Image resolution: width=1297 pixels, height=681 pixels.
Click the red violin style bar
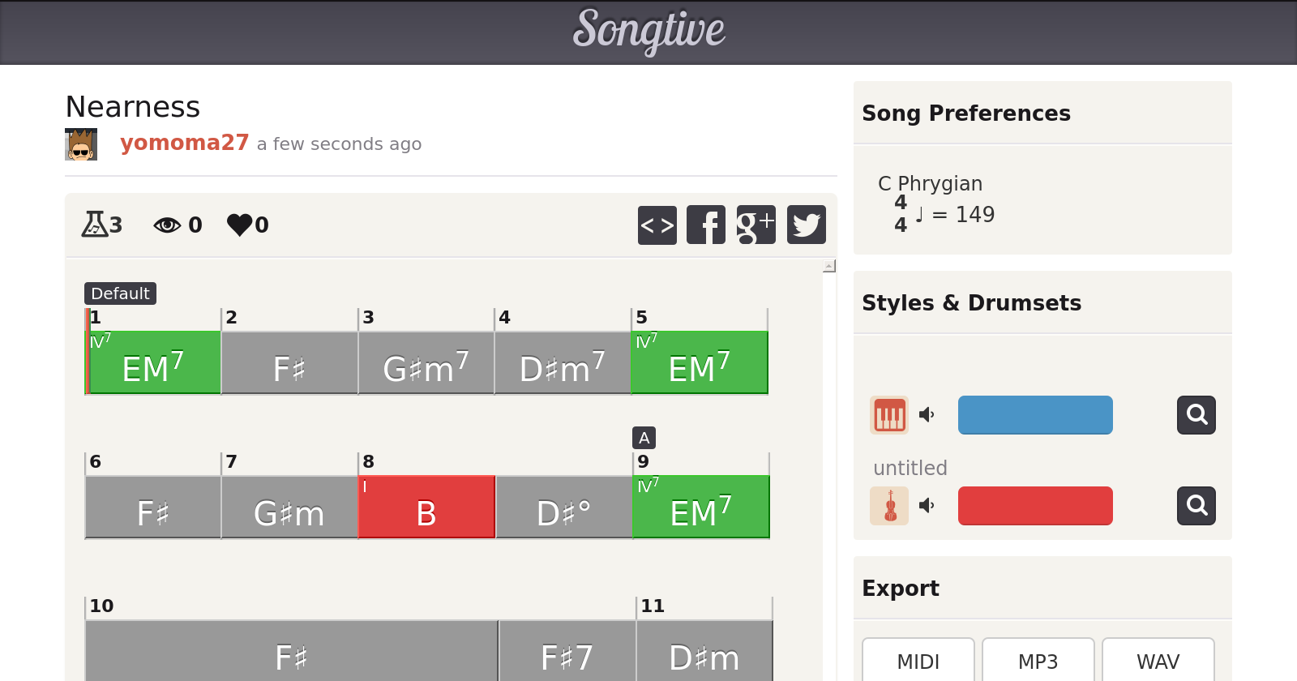(x=1035, y=506)
